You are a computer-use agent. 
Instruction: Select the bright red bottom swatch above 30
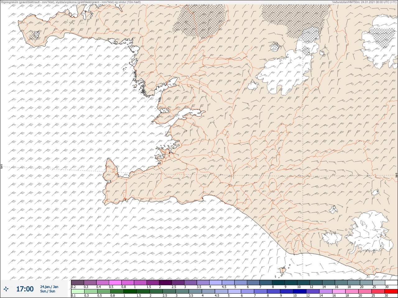pos(391,291)
